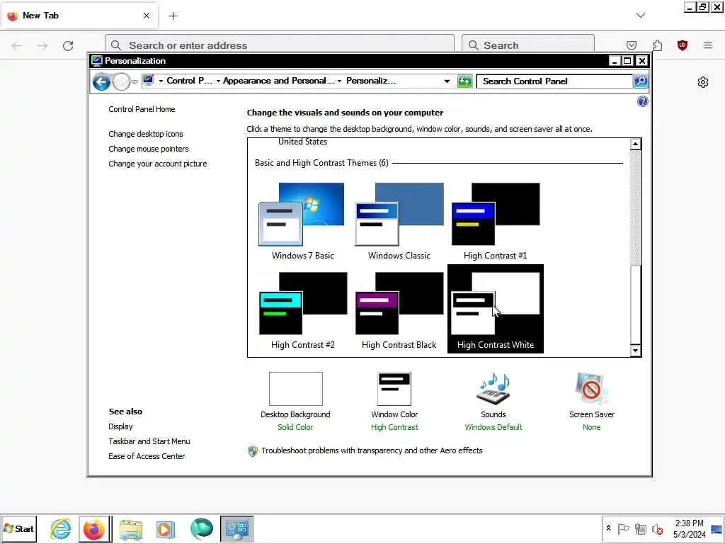Screen dimensions: 725x544
Task: Focus Firefox address bar
Action: pos(280,45)
